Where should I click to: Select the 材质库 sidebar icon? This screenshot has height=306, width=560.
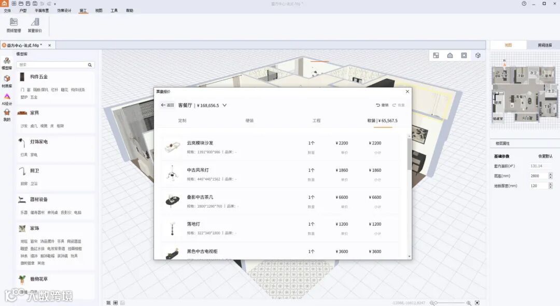click(7, 81)
